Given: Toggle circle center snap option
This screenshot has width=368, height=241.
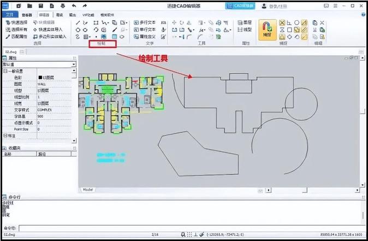Looking at the screenshot, I should (x=296, y=23).
